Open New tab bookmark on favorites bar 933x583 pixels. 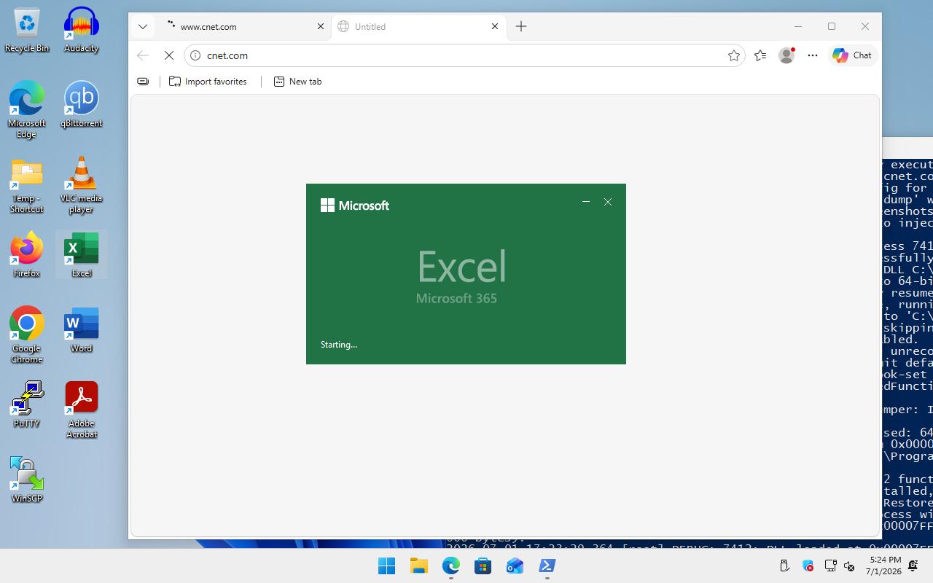click(x=297, y=82)
